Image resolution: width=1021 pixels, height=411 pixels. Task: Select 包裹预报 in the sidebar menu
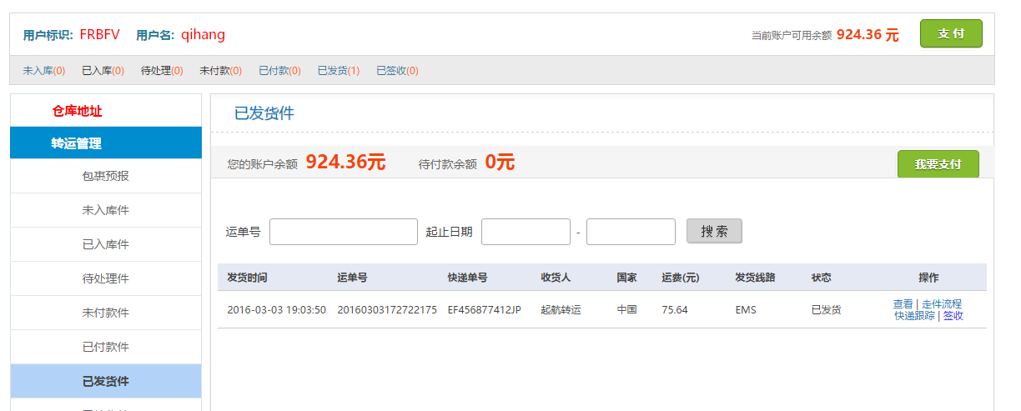[105, 176]
